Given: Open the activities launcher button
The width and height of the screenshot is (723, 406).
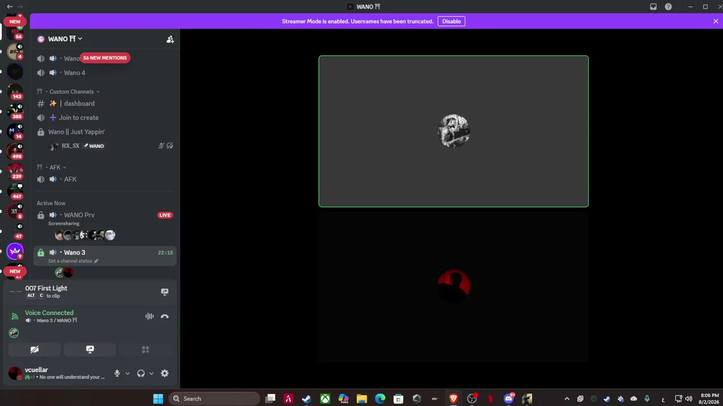Looking at the screenshot, I should (x=145, y=350).
